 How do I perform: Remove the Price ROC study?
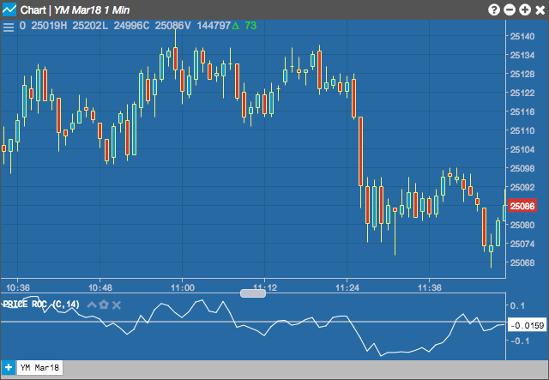[x=117, y=305]
